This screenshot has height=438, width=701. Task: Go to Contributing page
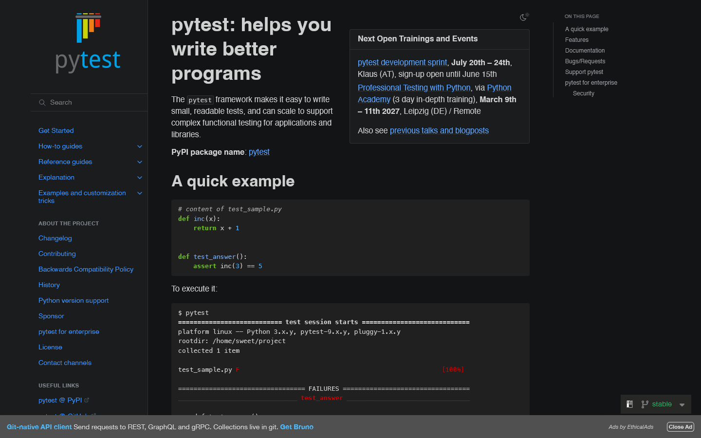[x=57, y=254]
